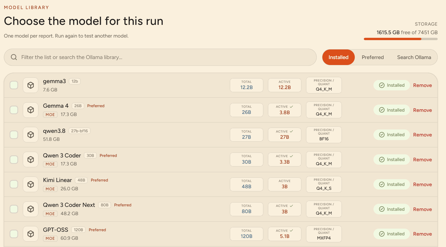Click the Qwen 3 Coder Next cube icon
Image resolution: width=446 pixels, height=247 pixels.
click(x=31, y=209)
